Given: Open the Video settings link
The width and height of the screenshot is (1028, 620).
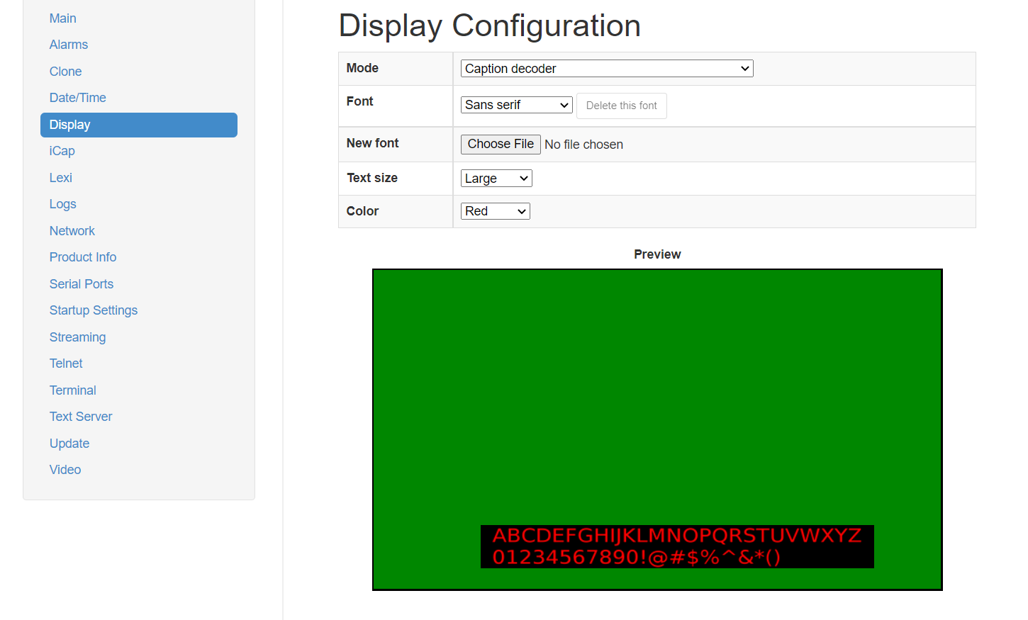Looking at the screenshot, I should click(x=65, y=470).
